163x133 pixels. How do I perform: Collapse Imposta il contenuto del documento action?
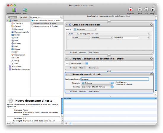67,59
